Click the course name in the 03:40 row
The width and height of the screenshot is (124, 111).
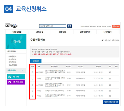tap(55, 79)
